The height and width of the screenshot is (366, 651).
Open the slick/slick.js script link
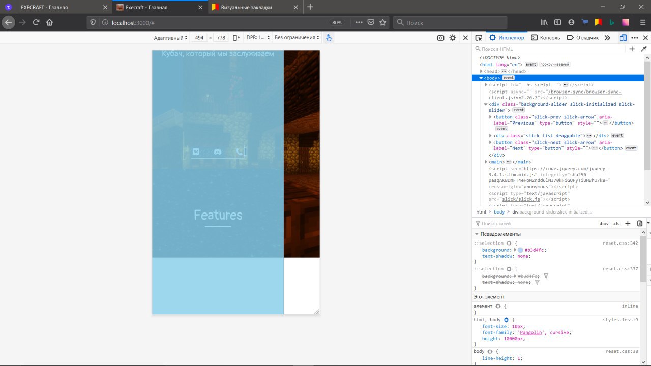521,199
